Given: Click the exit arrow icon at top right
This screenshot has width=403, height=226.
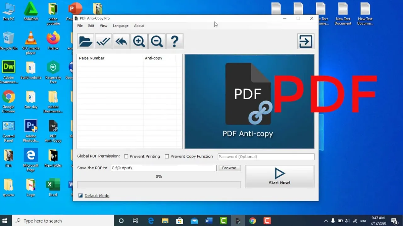Looking at the screenshot, I should point(306,41).
